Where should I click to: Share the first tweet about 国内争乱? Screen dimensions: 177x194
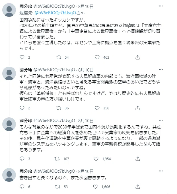(137, 57)
